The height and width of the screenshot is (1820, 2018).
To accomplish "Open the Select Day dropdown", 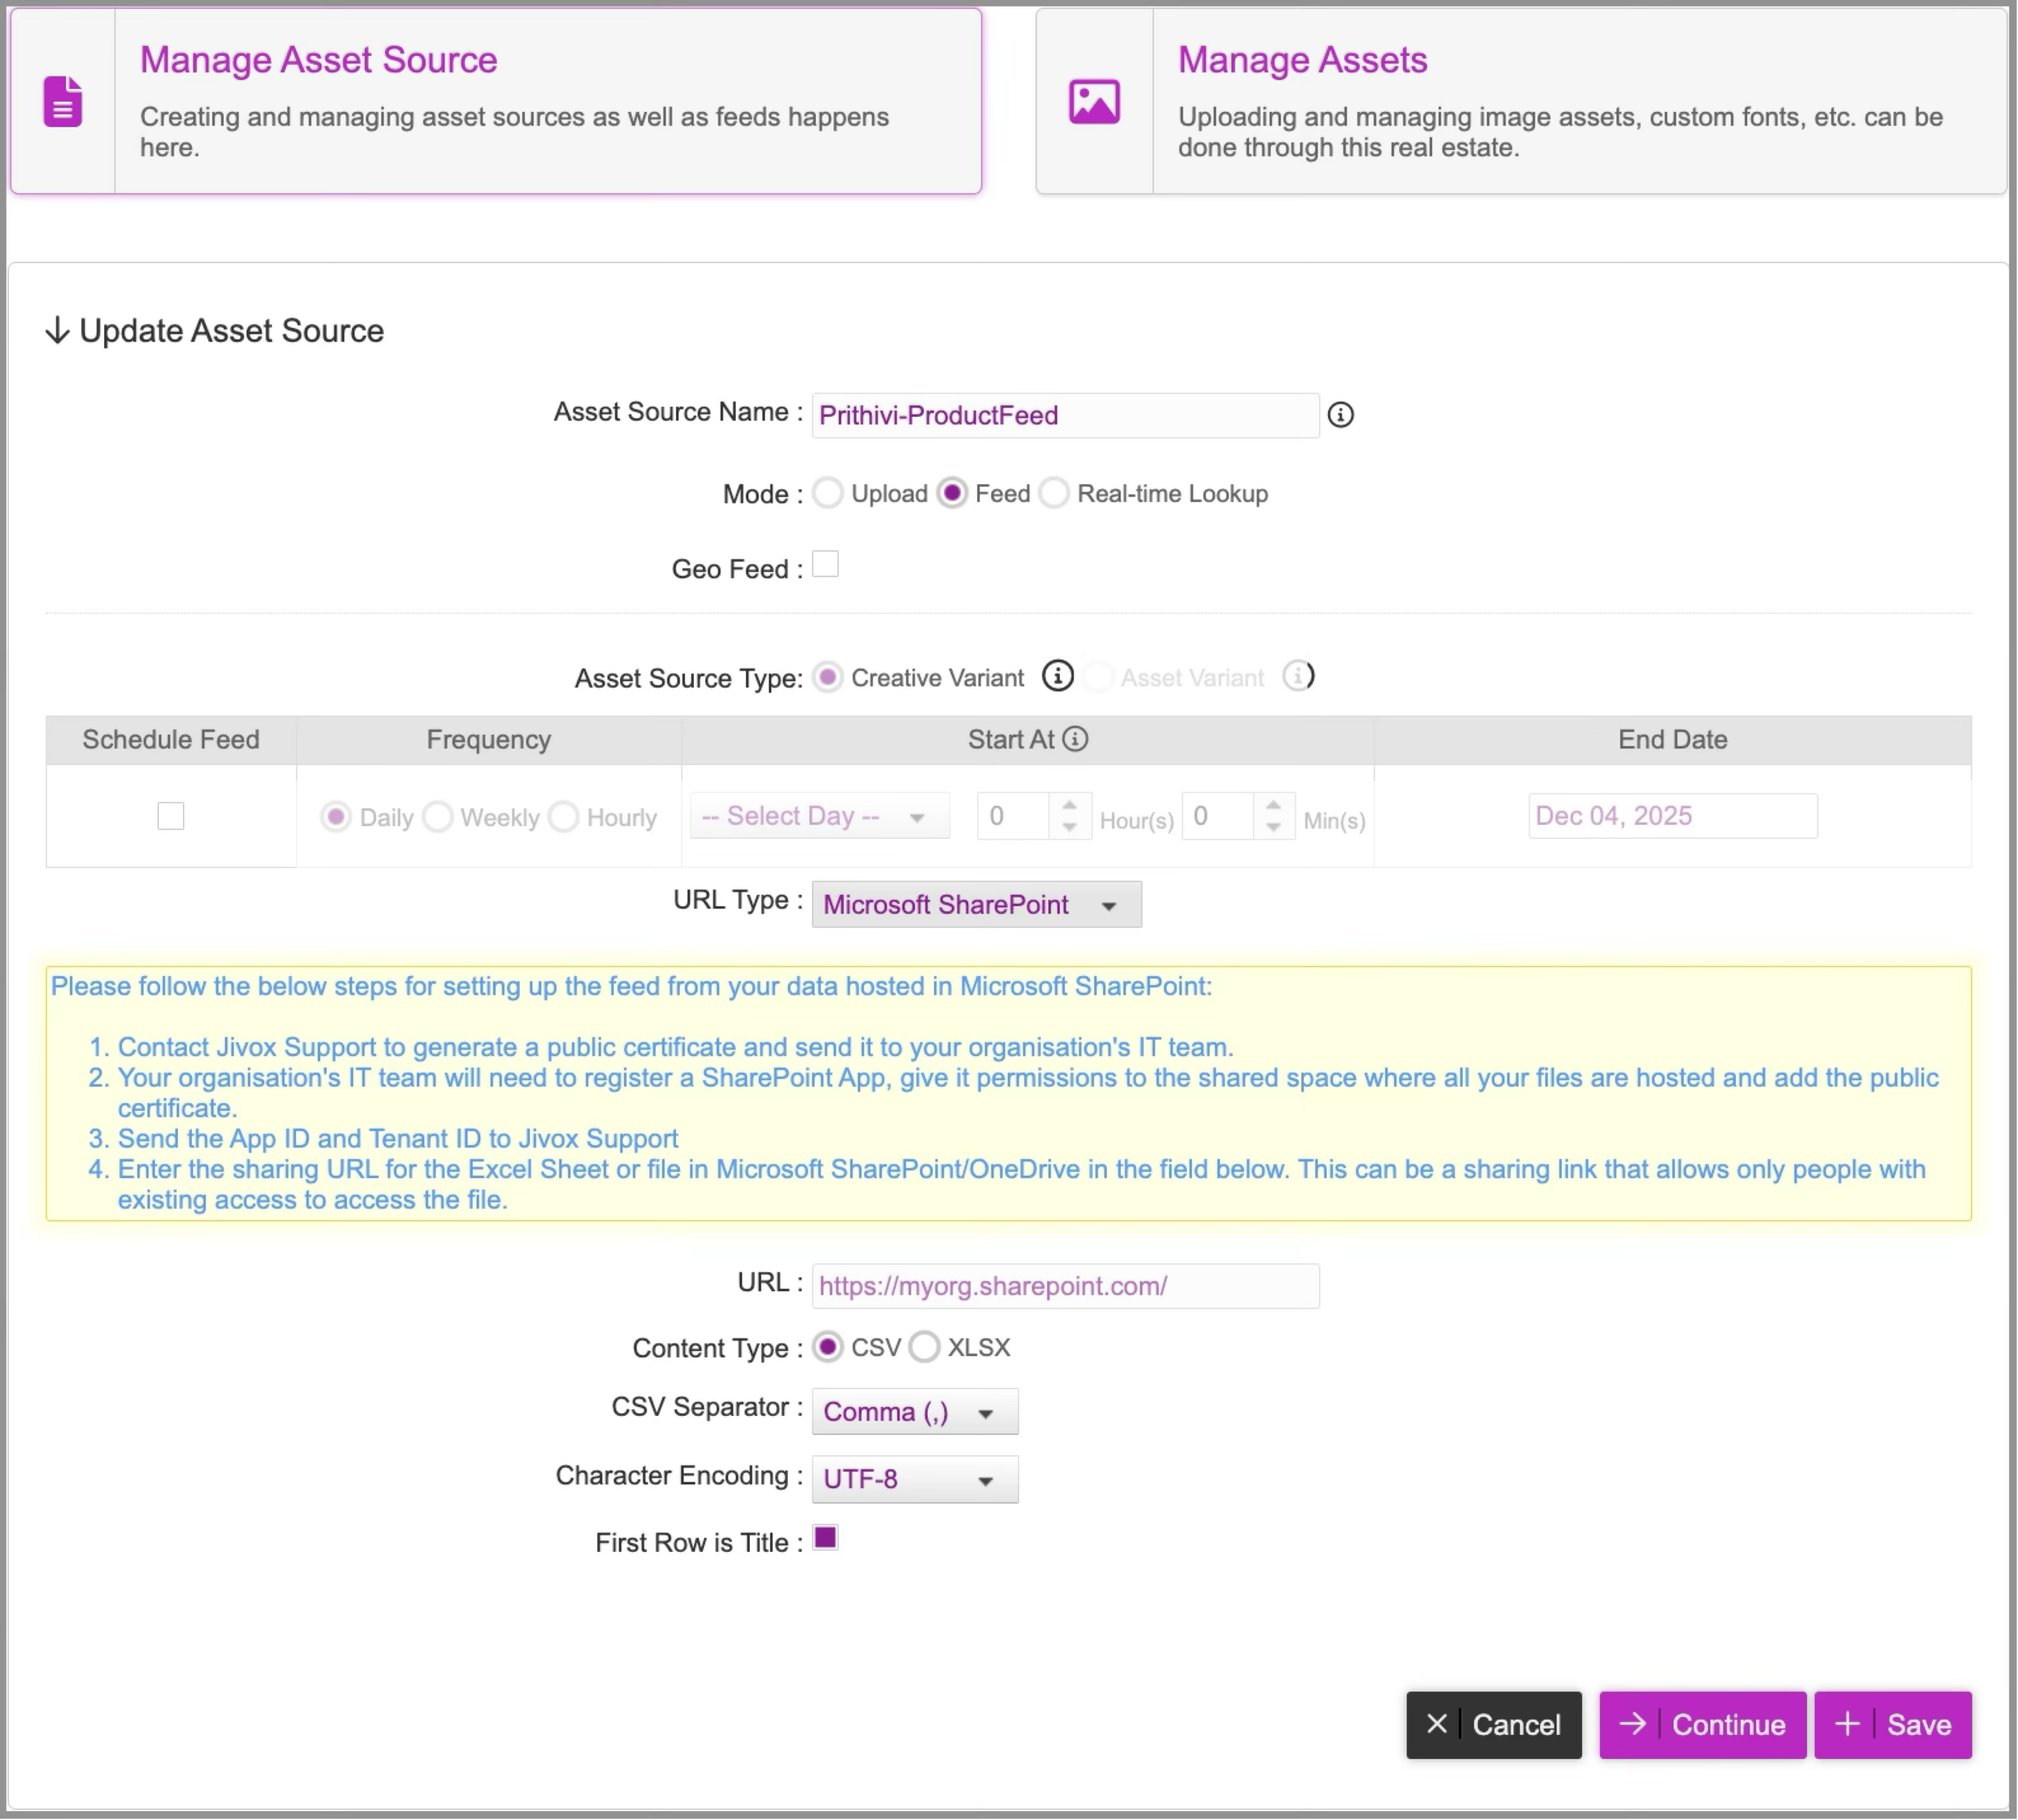I will coord(820,816).
